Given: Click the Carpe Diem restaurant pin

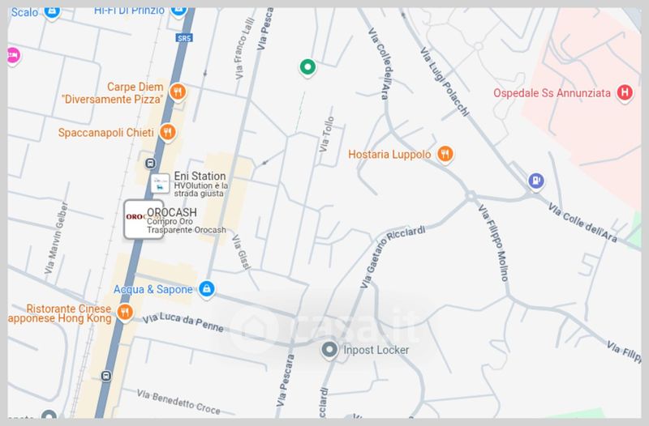Looking at the screenshot, I should click(x=178, y=92).
